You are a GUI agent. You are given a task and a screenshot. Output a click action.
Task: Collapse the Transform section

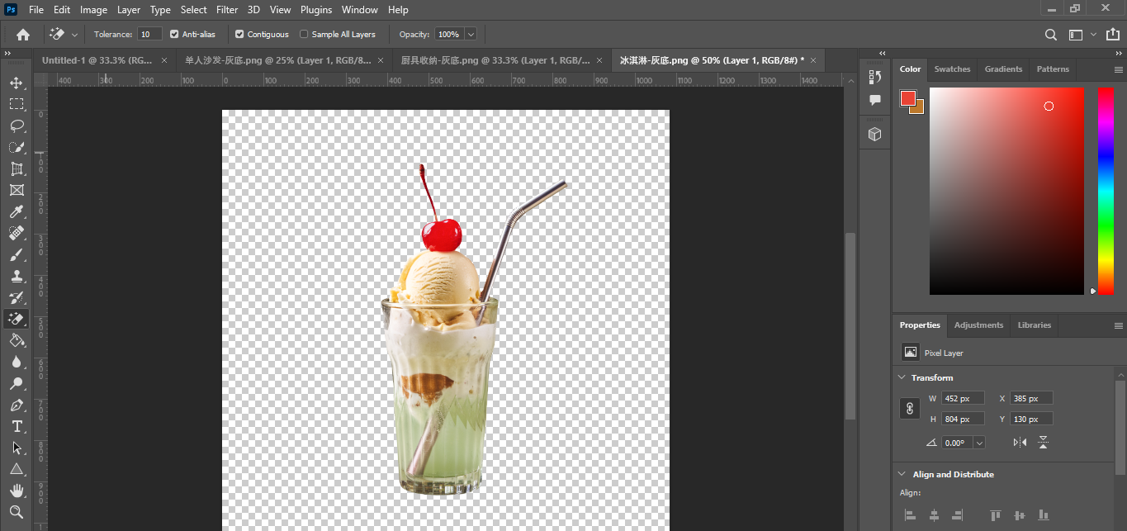point(902,377)
